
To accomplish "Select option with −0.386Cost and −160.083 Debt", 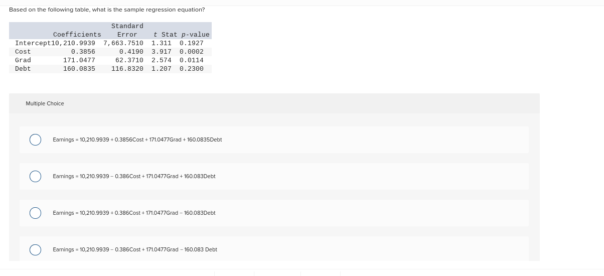I will 35,249.
